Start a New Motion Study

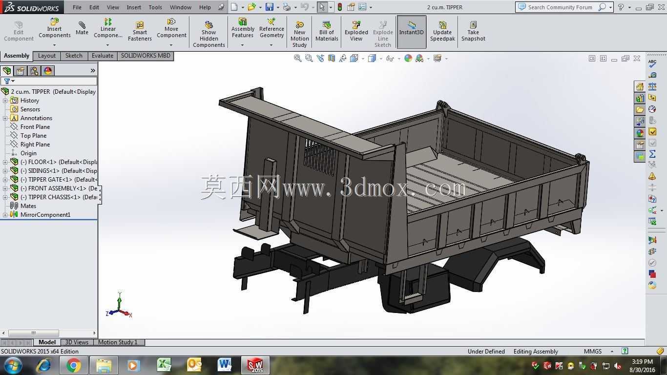pos(299,33)
